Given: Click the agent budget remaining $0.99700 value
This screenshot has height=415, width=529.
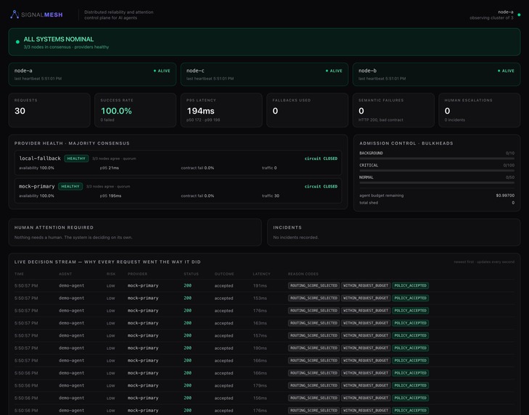Looking at the screenshot, I should click(505, 196).
